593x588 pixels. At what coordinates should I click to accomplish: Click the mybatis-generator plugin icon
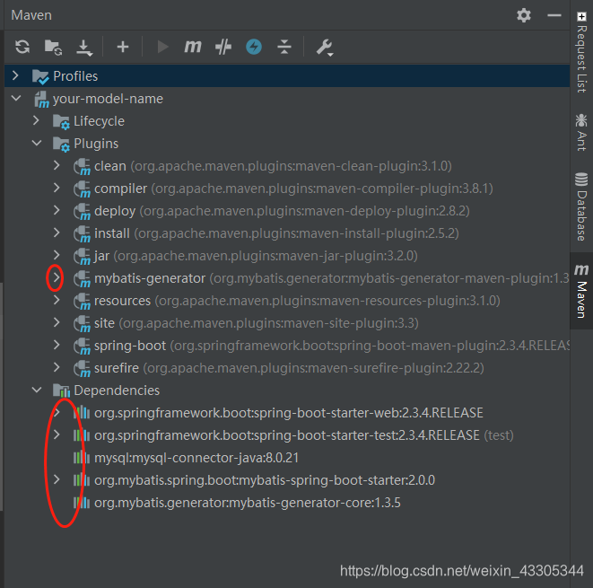pos(82,279)
